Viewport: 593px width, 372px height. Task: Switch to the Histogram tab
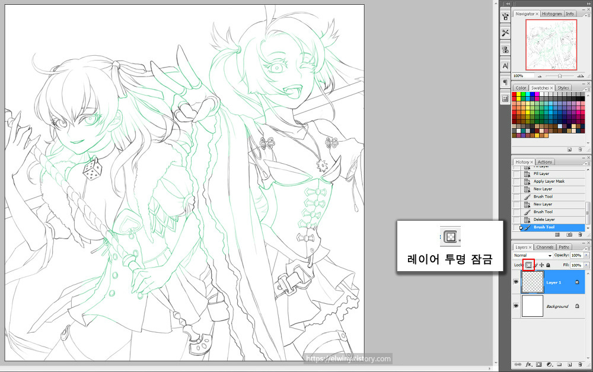551,14
